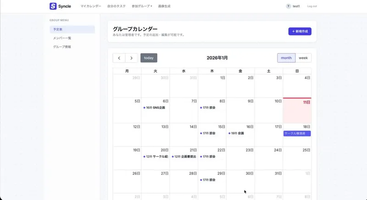Screen dimensions: 367x200
Task: Open the purple all-day event on the 18th
Action: (x=297, y=134)
